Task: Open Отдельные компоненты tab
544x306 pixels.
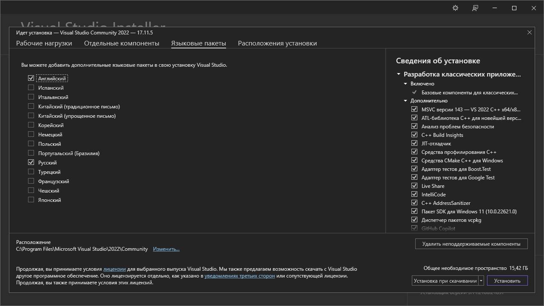Action: click(x=122, y=43)
